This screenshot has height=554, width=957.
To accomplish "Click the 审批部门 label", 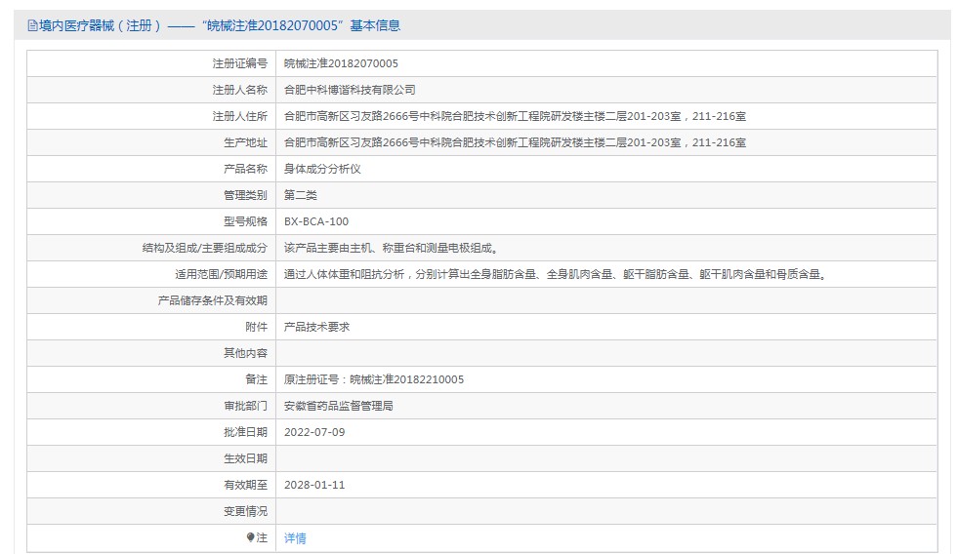I will 245,406.
